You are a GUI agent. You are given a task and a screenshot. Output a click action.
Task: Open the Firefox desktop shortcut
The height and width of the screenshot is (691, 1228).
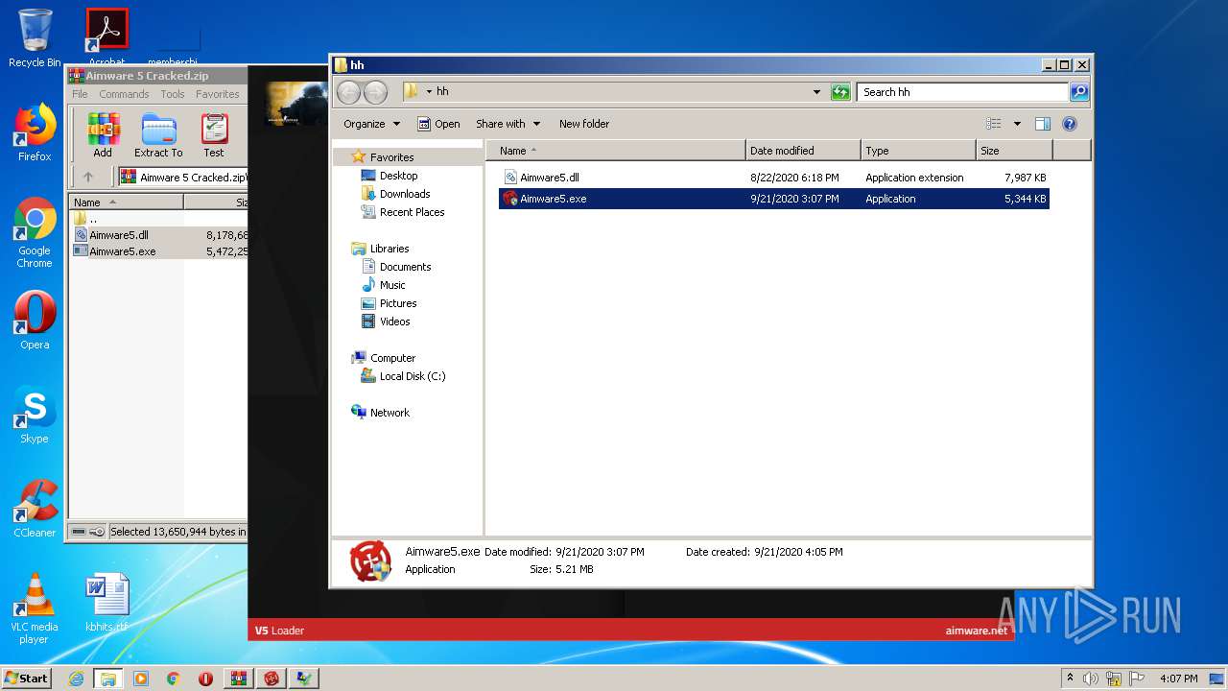(x=35, y=132)
